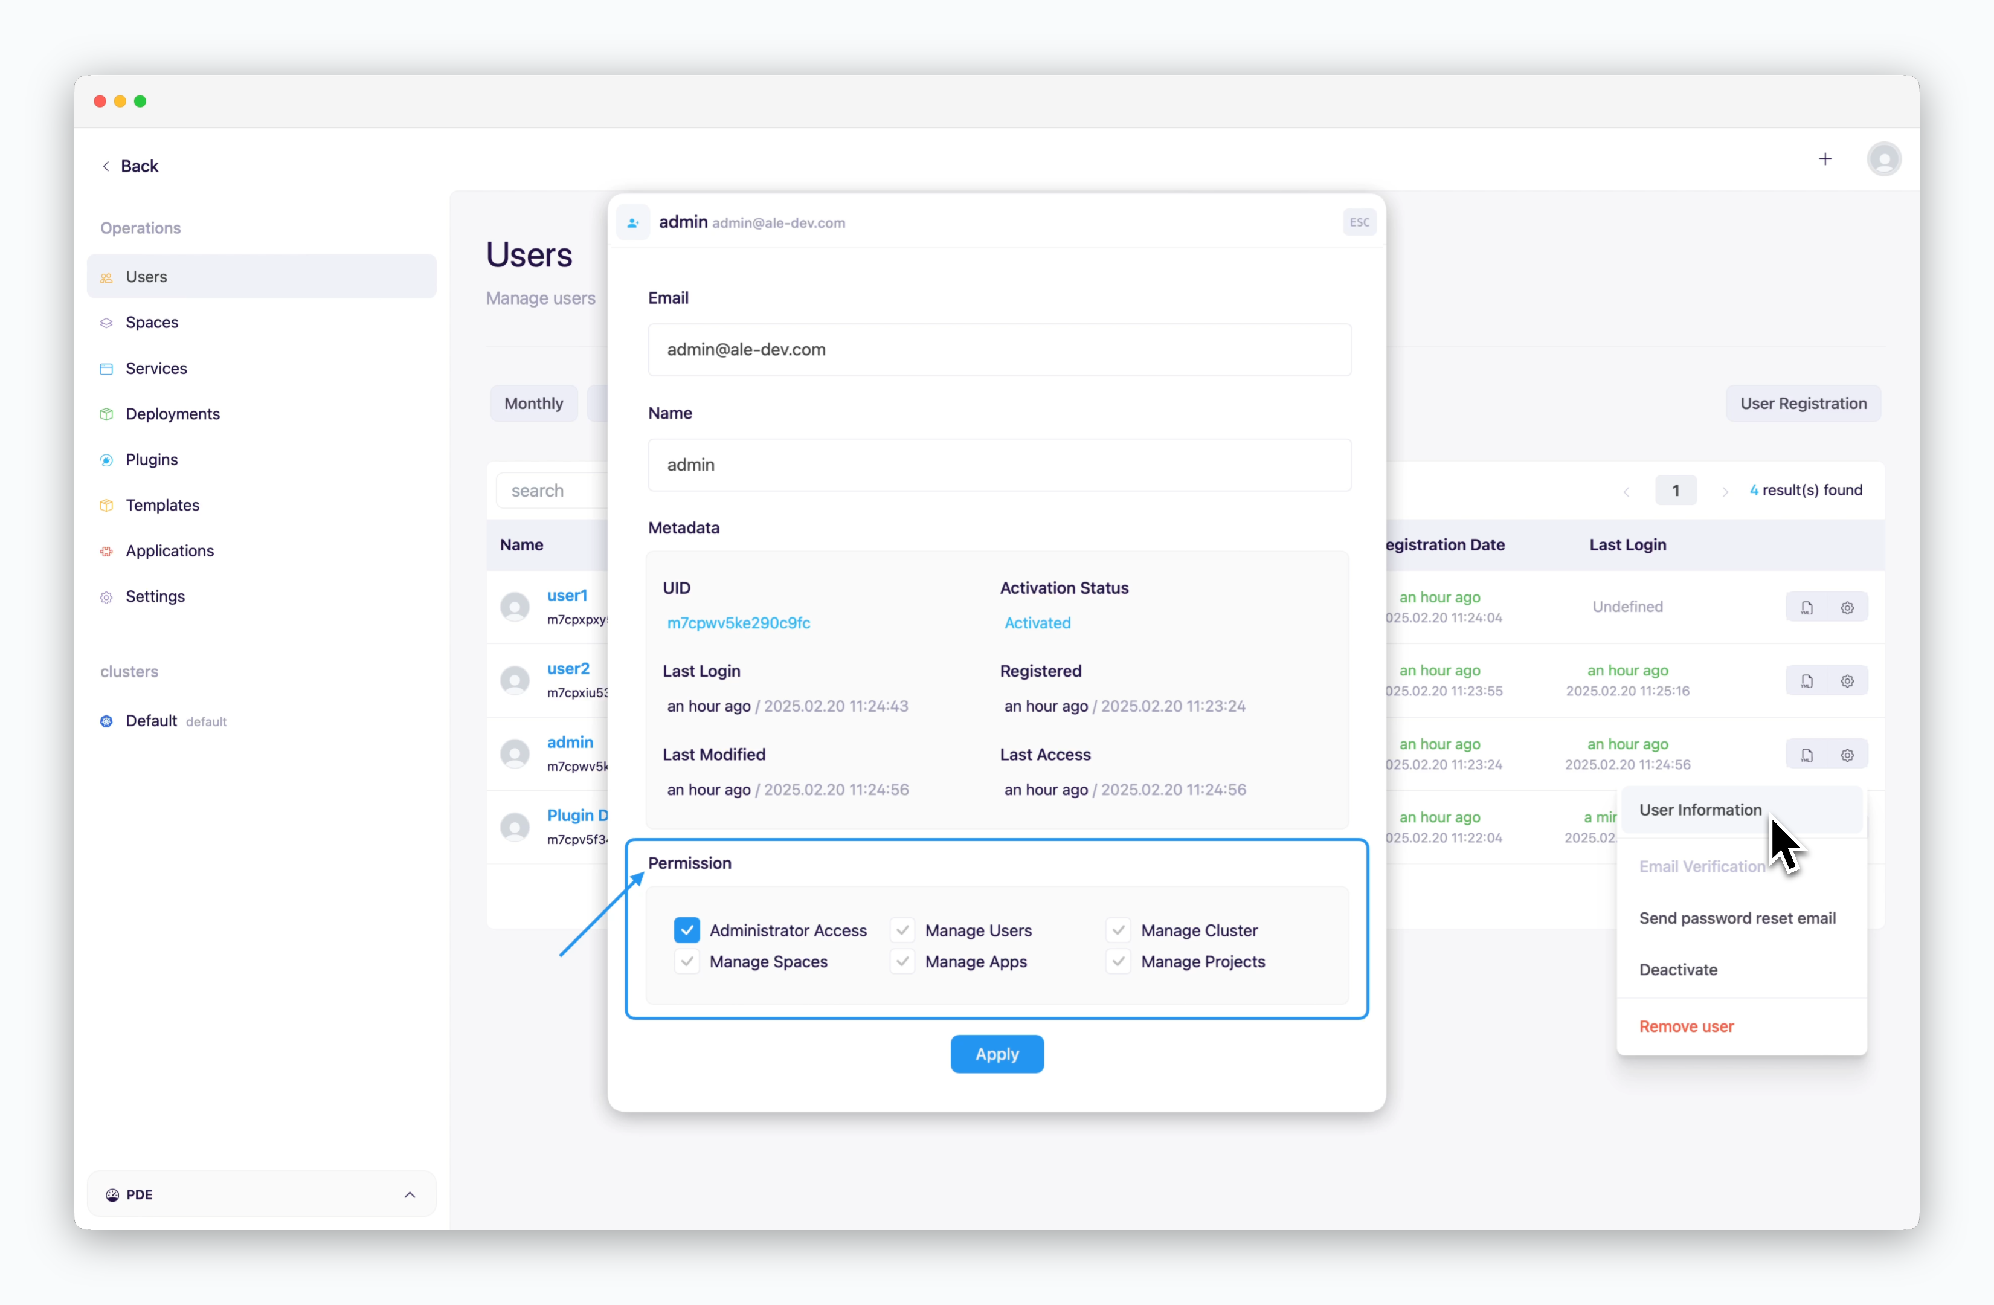Click the document icon in user2 row
The width and height of the screenshot is (1994, 1305).
(1806, 680)
